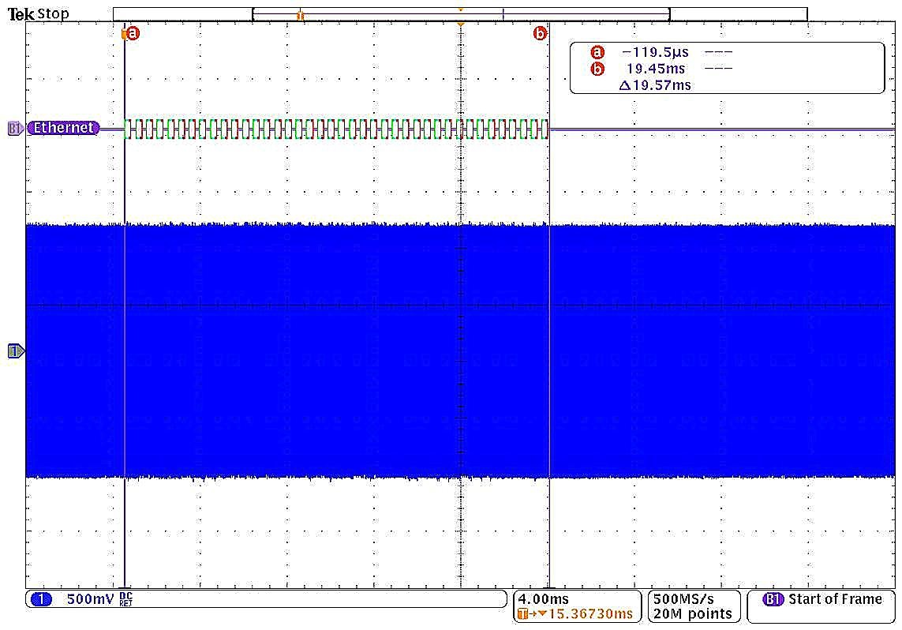Screen dimensions: 902x630
Task: Click the decoded Ethernet packet waveform
Action: [x=336, y=129]
